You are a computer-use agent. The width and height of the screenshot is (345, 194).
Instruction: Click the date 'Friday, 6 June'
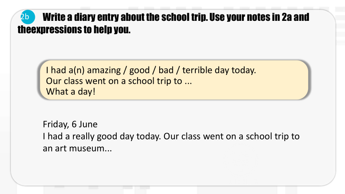70,125
